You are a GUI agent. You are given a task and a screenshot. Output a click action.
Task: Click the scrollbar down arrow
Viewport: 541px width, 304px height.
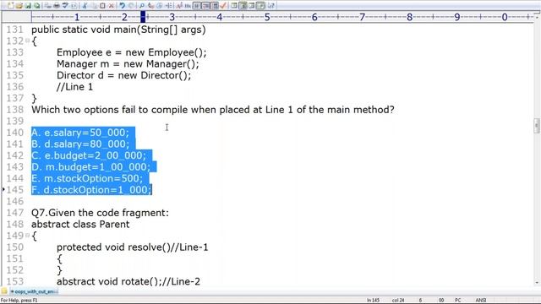(537, 283)
